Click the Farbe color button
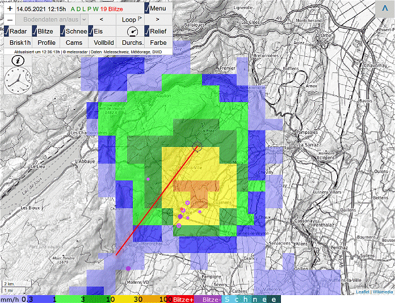 tap(158, 43)
